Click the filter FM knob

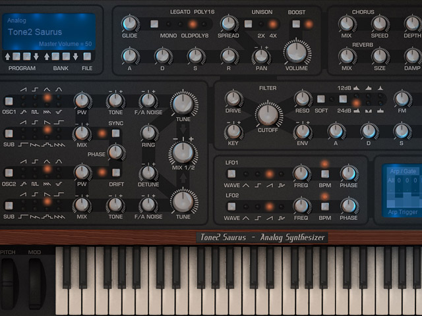click(402, 99)
